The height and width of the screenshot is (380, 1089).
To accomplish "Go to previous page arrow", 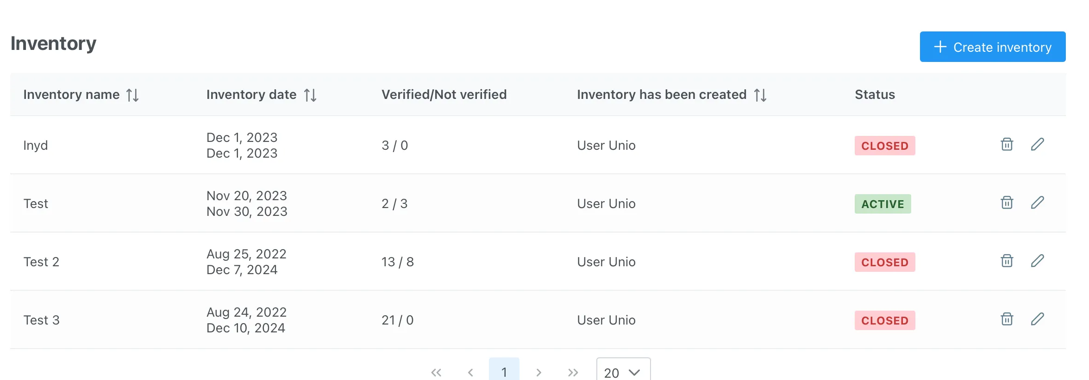I will [470, 372].
